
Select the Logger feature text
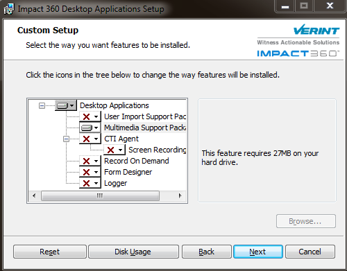tap(116, 183)
